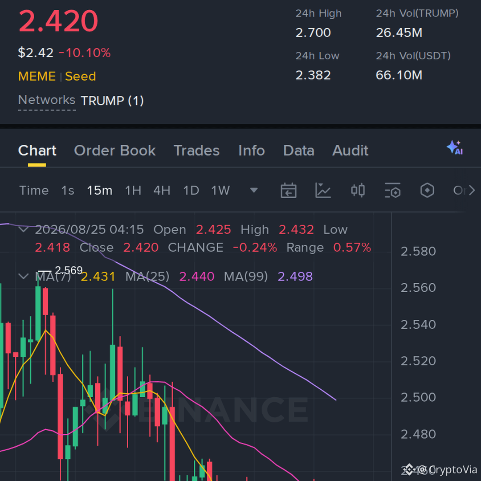Image resolution: width=481 pixels, height=481 pixels.
Task: Select the 1W interval
Action: (x=220, y=191)
